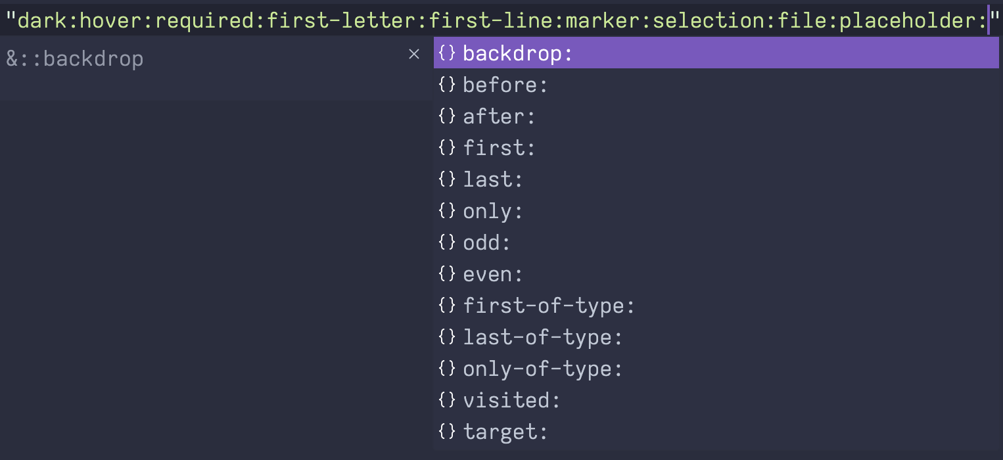Click the braces icon beside before:
1003x460 pixels.
(x=447, y=85)
